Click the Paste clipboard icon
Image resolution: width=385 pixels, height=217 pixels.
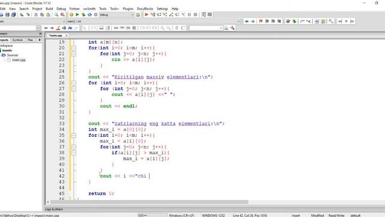click(48, 14)
